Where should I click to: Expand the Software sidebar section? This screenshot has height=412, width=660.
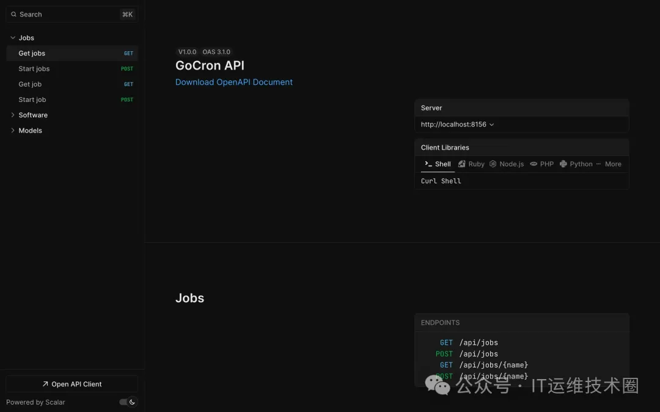tap(13, 115)
